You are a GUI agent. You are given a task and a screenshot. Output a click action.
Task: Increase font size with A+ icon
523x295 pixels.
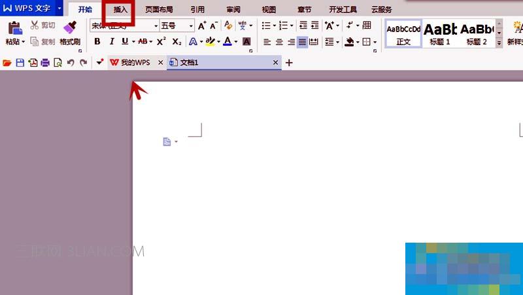[x=202, y=26]
